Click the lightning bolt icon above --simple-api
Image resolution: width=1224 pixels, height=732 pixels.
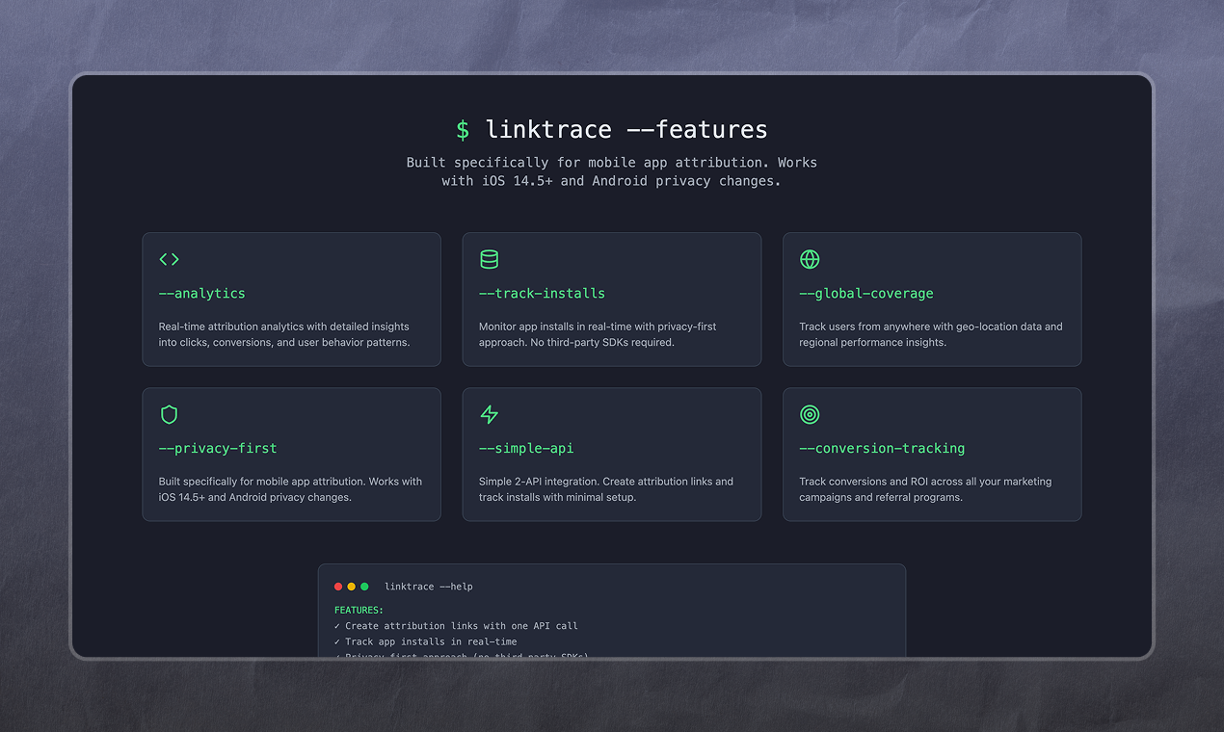tap(489, 414)
